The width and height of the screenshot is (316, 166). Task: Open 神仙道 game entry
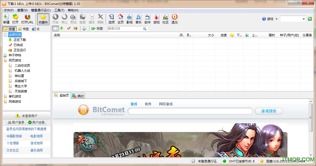[x=19, y=76]
